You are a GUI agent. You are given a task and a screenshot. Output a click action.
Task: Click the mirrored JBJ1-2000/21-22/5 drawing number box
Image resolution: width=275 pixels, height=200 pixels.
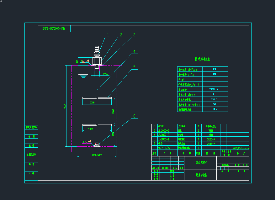coord(54,29)
